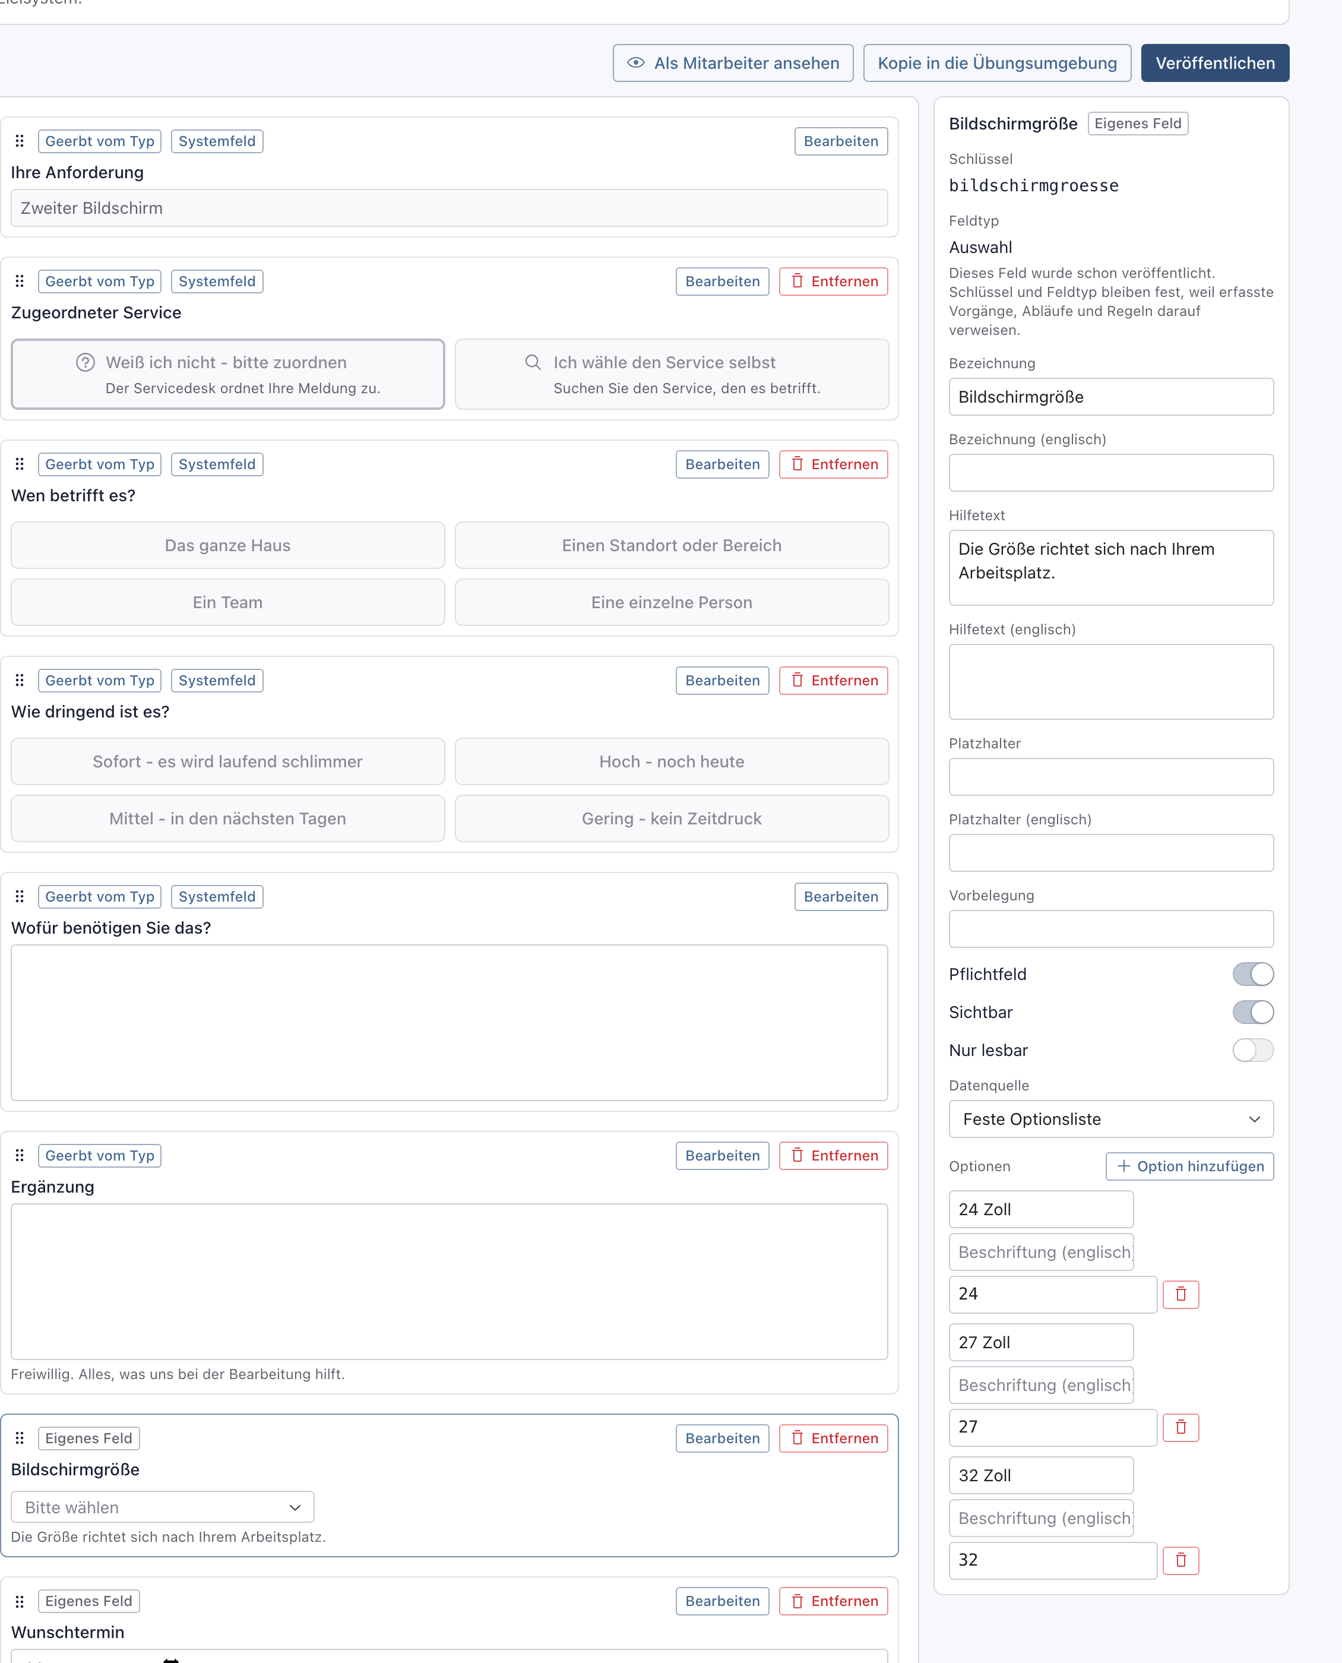Screen dimensions: 1342x1663
Task: Choose Eine einzelne Person option
Action: (672, 602)
